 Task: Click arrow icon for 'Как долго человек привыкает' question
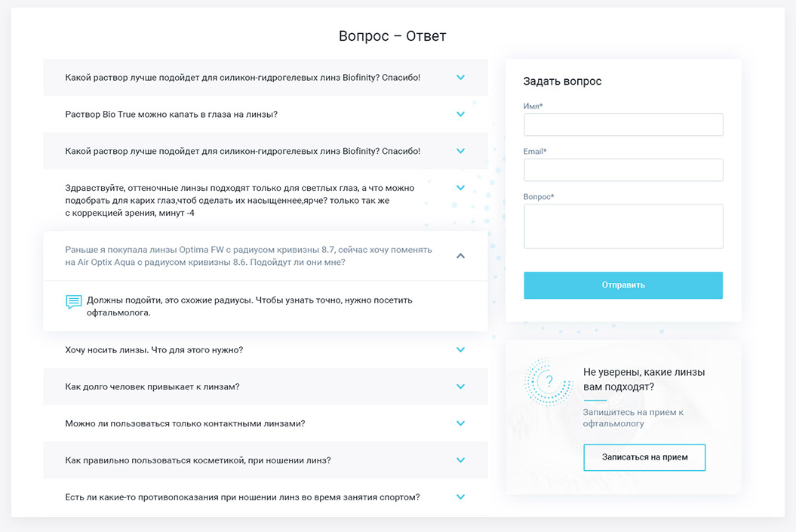pyautogui.click(x=460, y=386)
